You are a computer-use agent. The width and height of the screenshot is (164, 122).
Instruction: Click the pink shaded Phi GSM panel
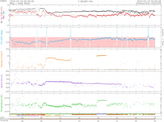pyautogui.click(x=82, y=42)
